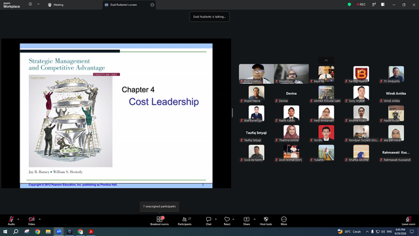419x236 pixels.
Task: Select eka permana participant tile
Action: coord(396,133)
